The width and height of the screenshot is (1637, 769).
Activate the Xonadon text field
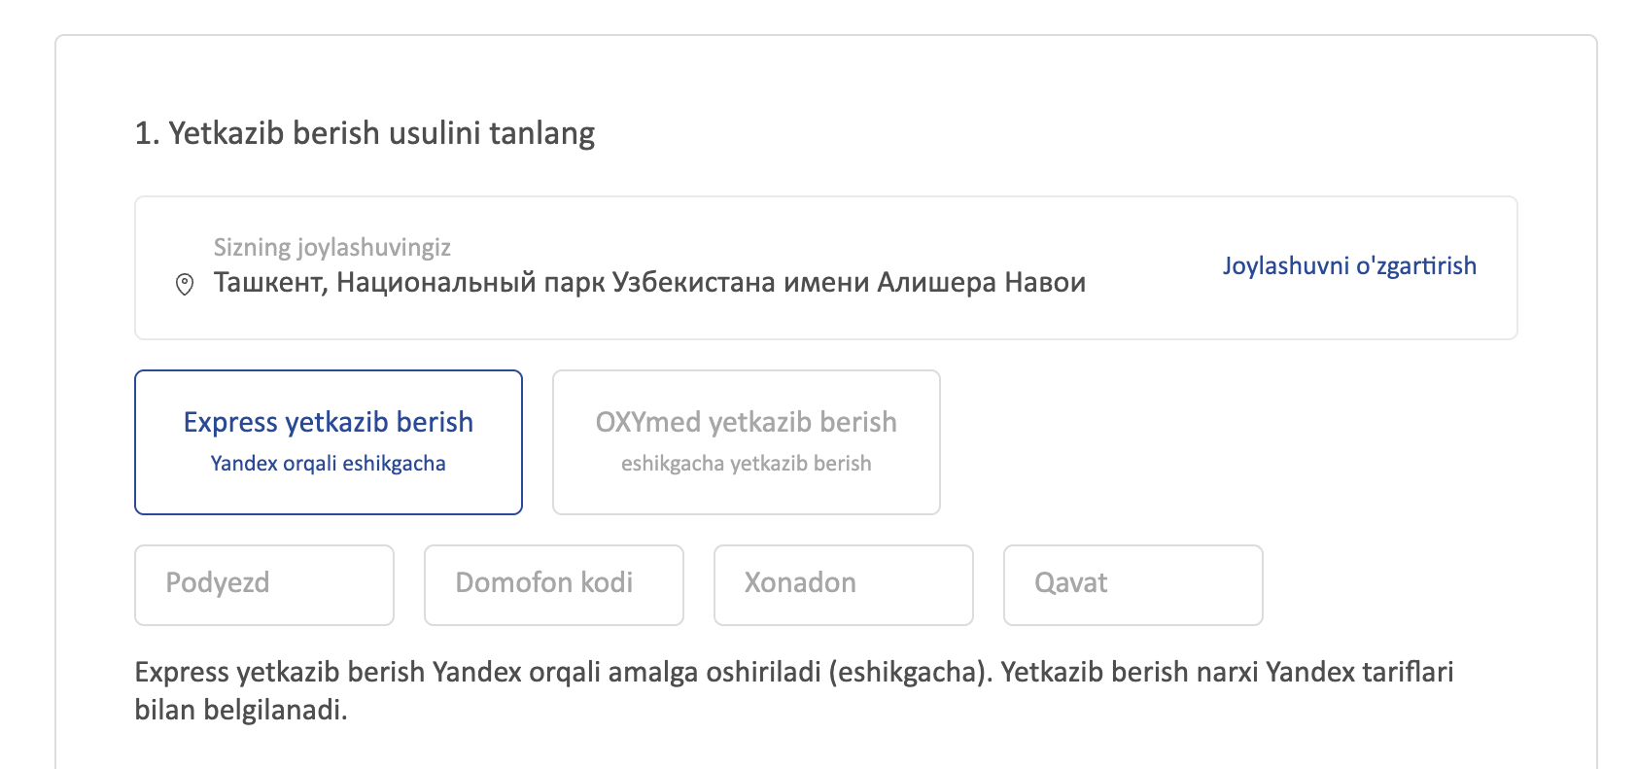click(843, 584)
